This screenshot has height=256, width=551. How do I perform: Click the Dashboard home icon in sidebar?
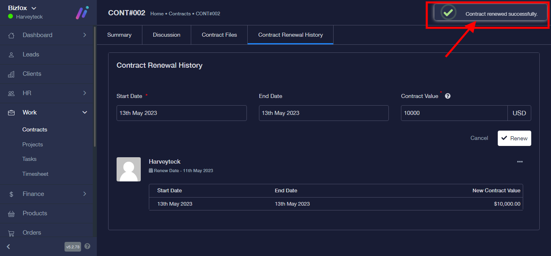pos(11,35)
